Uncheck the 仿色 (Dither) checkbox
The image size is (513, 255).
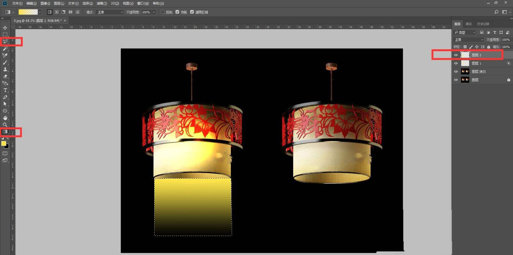[x=177, y=12]
